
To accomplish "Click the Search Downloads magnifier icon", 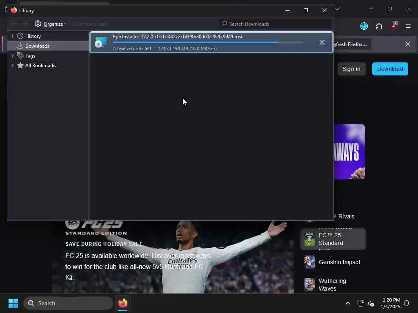I will [x=225, y=24].
